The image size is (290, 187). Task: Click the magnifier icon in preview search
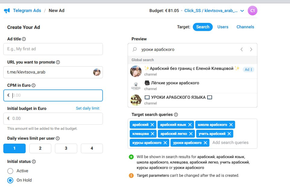click(x=135, y=49)
